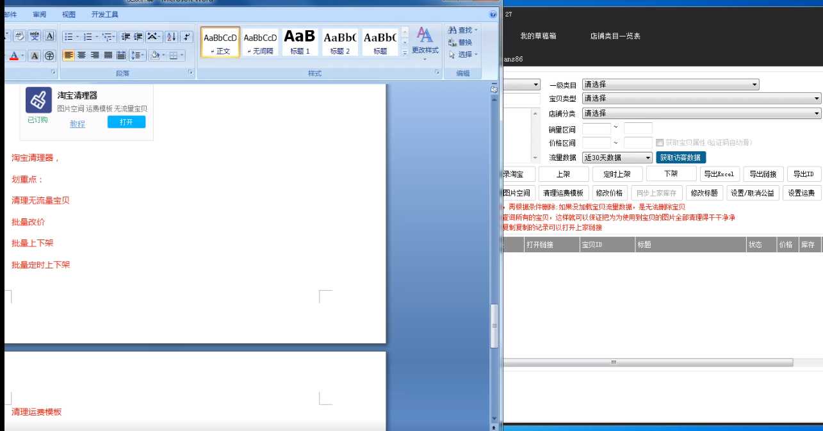
Task: Click the enclosed character icon
Action: [x=49, y=56]
